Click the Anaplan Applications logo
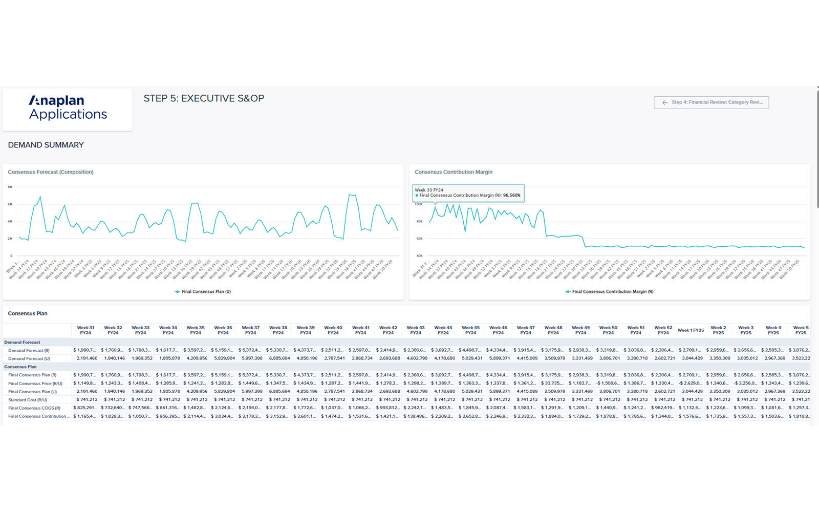Viewport: 819px width, 512px height. [x=68, y=108]
